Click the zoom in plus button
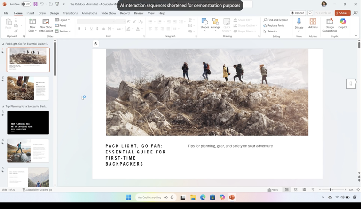This screenshot has height=209, width=361. (x=345, y=190)
